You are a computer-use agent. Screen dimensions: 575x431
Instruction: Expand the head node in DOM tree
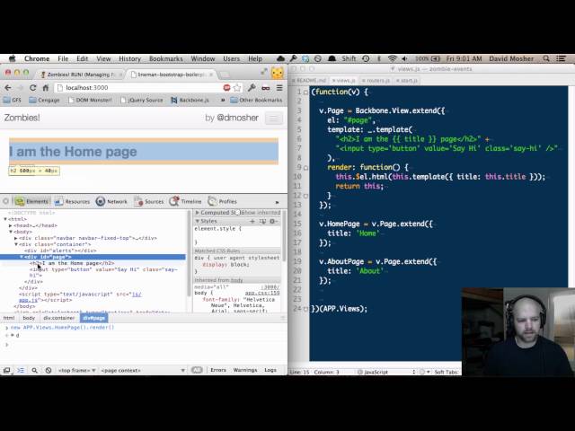(10, 225)
